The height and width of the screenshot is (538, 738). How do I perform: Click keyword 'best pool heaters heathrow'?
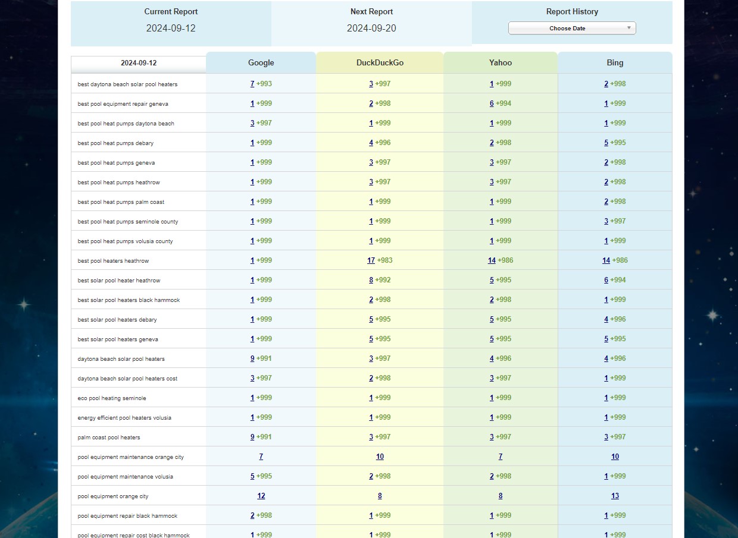(113, 261)
